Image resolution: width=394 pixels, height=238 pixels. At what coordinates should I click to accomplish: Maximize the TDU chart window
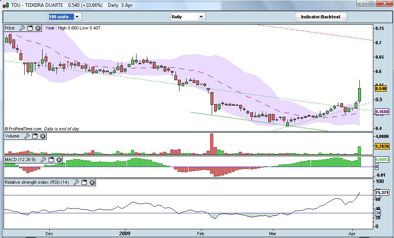[x=371, y=4]
